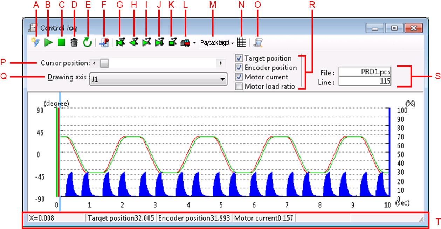The width and height of the screenshot is (441, 229).
Task: Click the green play start-logging icon
Action: tap(49, 43)
